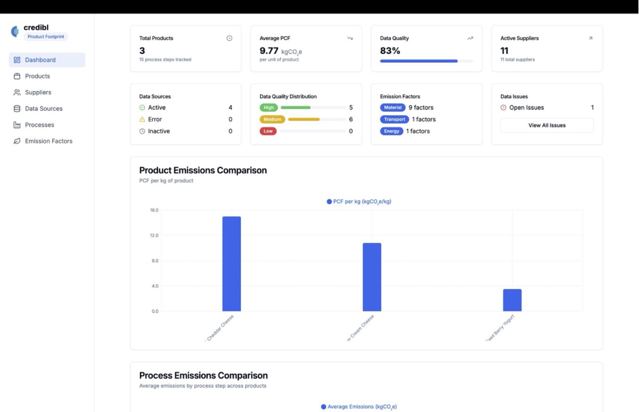
Task: Toggle the Average Emissions legend item
Action: [358, 407]
